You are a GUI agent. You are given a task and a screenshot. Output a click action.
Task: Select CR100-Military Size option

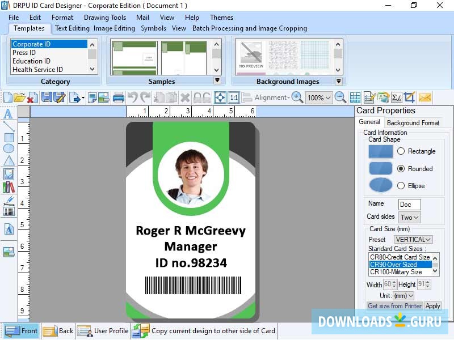pos(400,272)
